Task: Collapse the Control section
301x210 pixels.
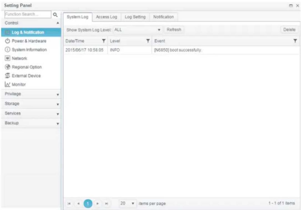Action: (31, 23)
